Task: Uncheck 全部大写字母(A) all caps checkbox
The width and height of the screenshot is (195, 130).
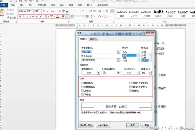Action: pos(130,87)
